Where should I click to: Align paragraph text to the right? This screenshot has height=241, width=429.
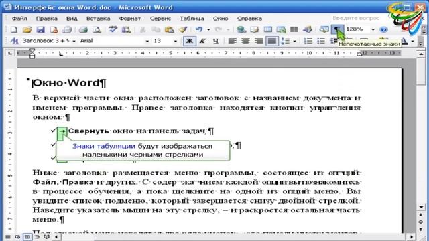coord(259,42)
